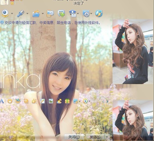Click the safety warning text 交谈中请勿轻信汇款
The width and height of the screenshot is (154, 141).
[20, 23]
